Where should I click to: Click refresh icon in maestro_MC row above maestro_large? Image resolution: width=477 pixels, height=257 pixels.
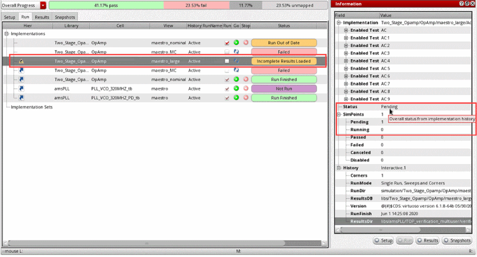236,51
